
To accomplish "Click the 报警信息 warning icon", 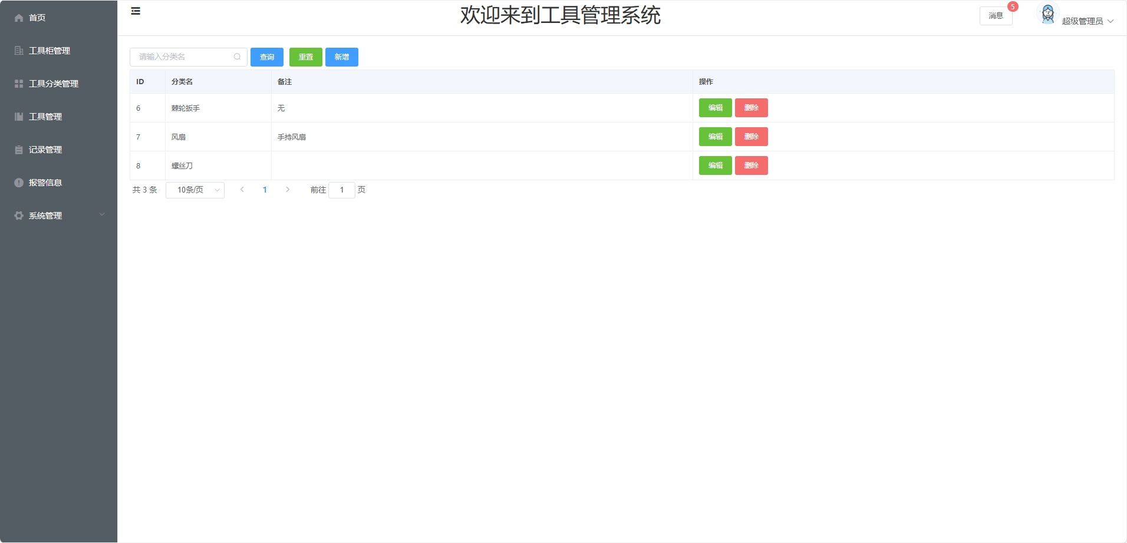I will pyautogui.click(x=19, y=183).
